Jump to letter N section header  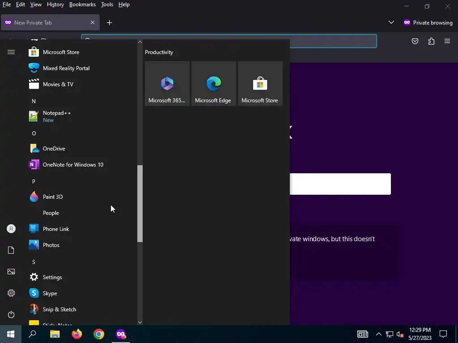34,101
